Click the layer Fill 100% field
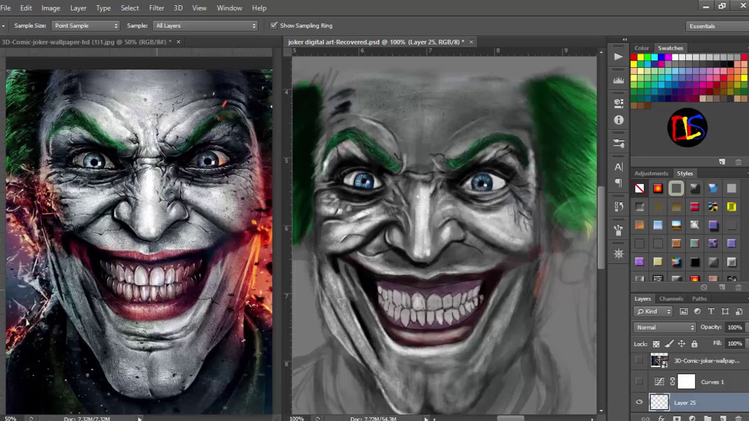Viewport: 749px width, 421px height. coord(734,344)
